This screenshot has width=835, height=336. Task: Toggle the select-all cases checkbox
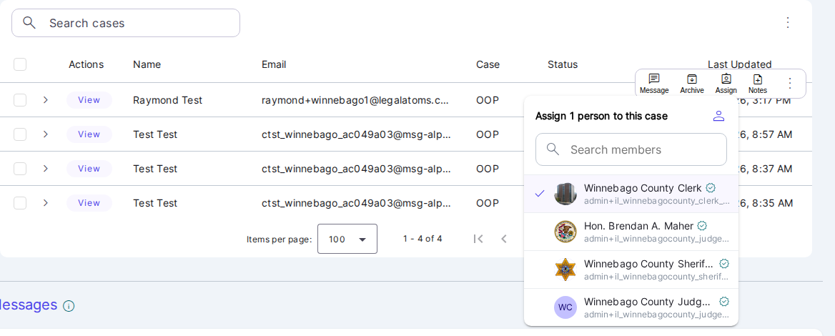pyautogui.click(x=20, y=64)
